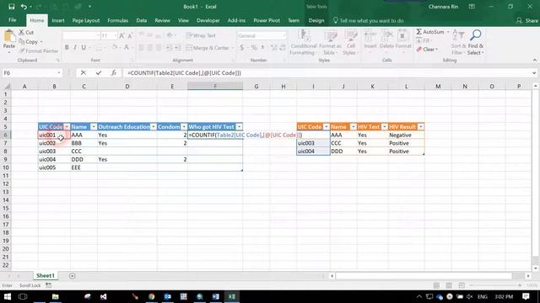Open Who got HIV Test filter dropdown
Screen dimensions: 540x303
click(239, 127)
